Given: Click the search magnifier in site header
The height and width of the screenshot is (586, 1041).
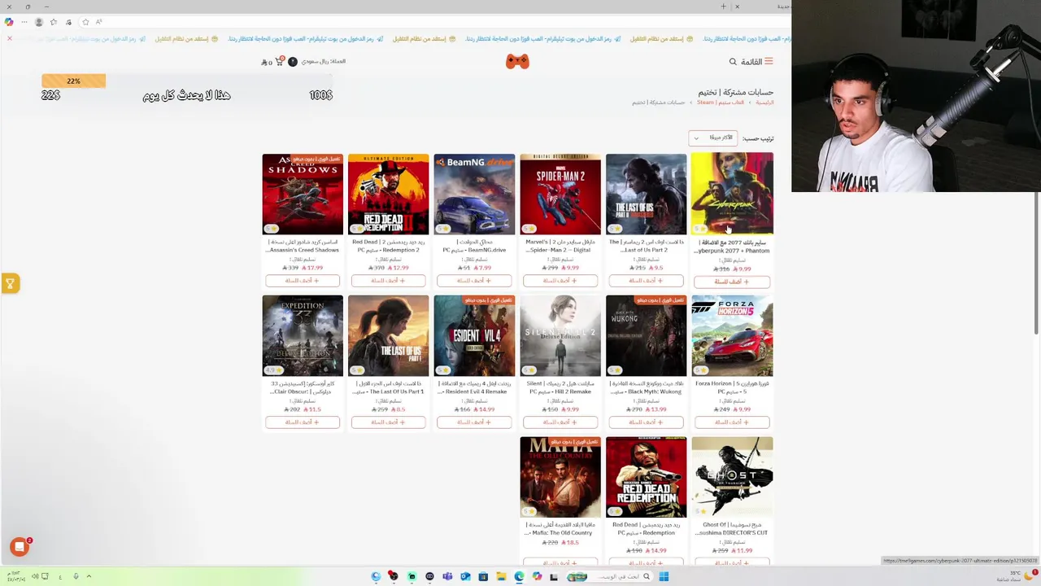Looking at the screenshot, I should (733, 62).
